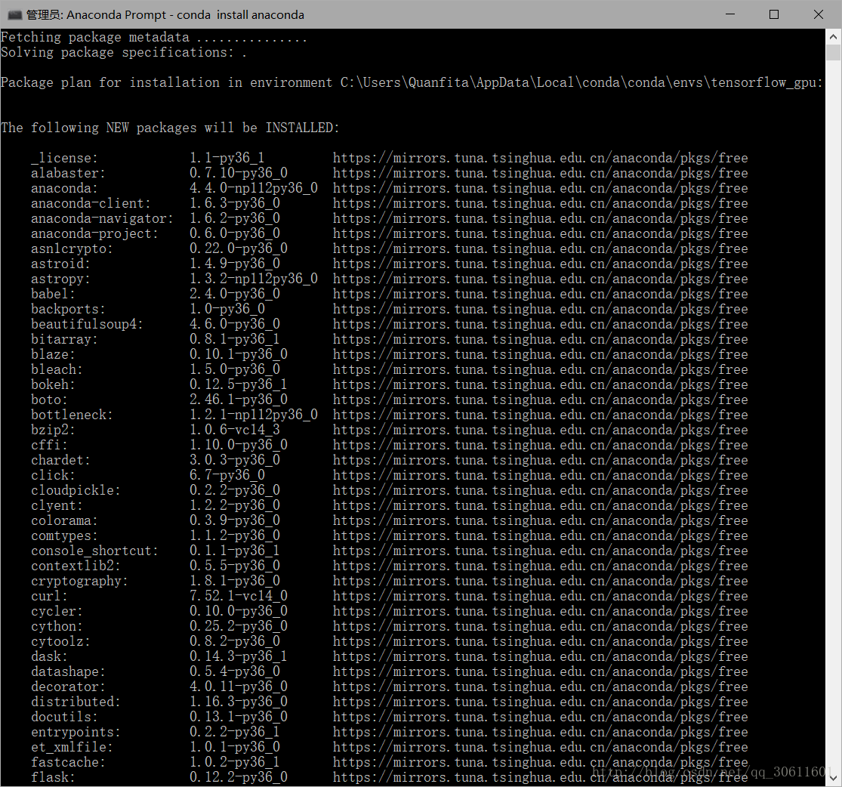842x787 pixels.
Task: Click the scrollbar down arrow
Action: (x=833, y=778)
